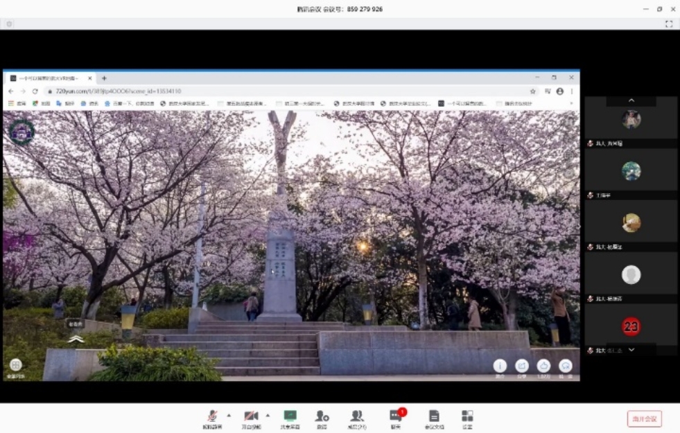Image resolution: width=680 pixels, height=433 pixels.
Task: Enter fullscreen using top-right expand icon
Action: pyautogui.click(x=669, y=24)
